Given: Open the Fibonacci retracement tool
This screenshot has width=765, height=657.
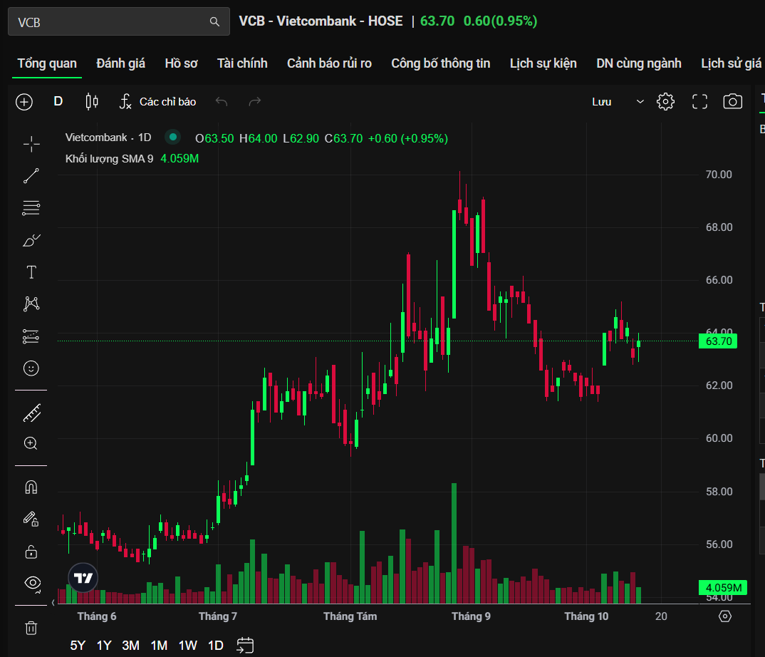Looking at the screenshot, I should coord(31,208).
